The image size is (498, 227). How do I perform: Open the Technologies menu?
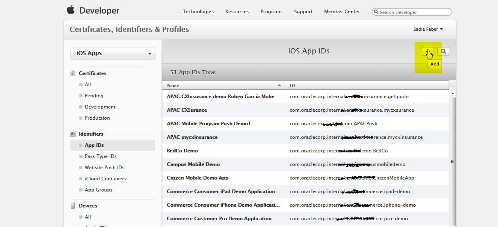click(198, 12)
